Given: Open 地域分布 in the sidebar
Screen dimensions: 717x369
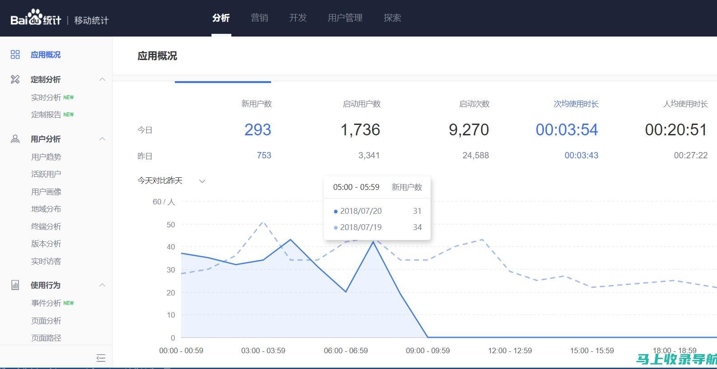Looking at the screenshot, I should (x=46, y=209).
